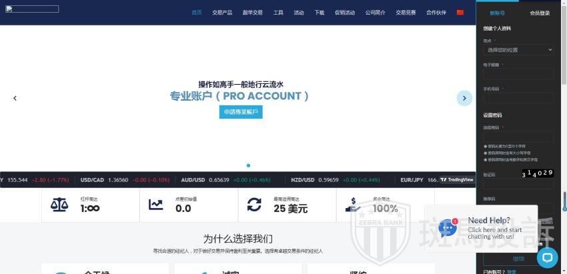
Task: Open the 交易产品 navigation menu
Action: point(222,13)
